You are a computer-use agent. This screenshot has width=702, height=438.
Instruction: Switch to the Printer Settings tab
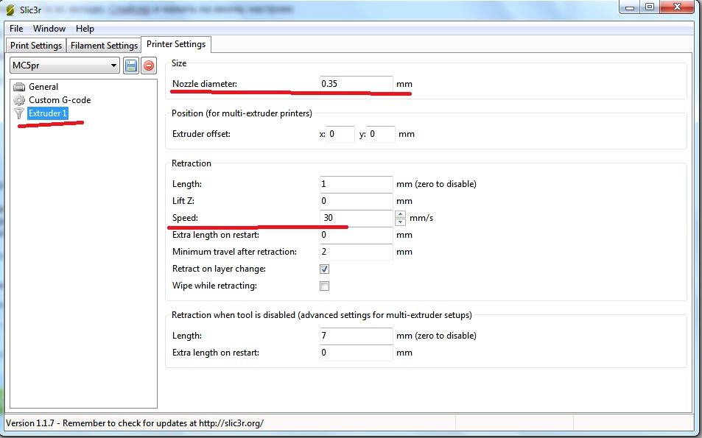click(x=176, y=44)
